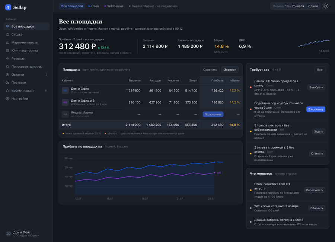Image resolution: width=335 pixels, height=242 pixels.
Task: Click the Sellap logo icon
Action: (x=8, y=7)
